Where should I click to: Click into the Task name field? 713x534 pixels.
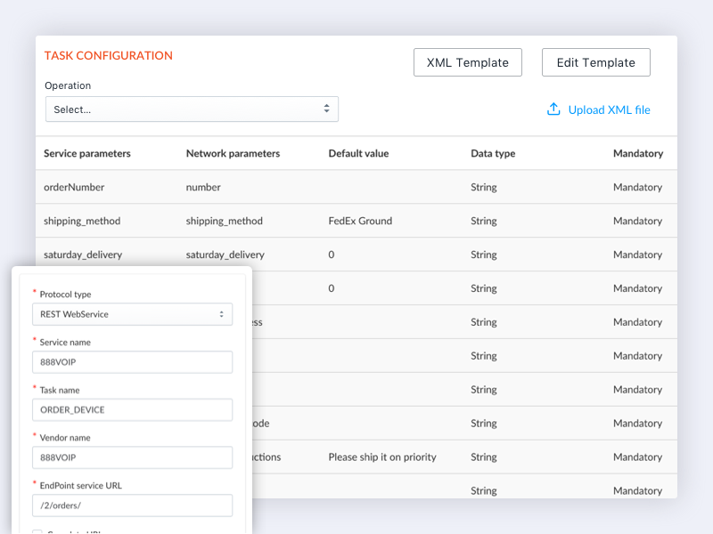click(132, 410)
